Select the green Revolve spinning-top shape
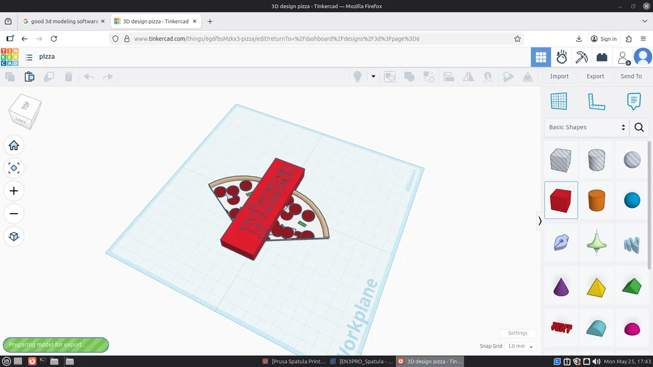Viewport: 653px width, 367px height. tap(597, 243)
